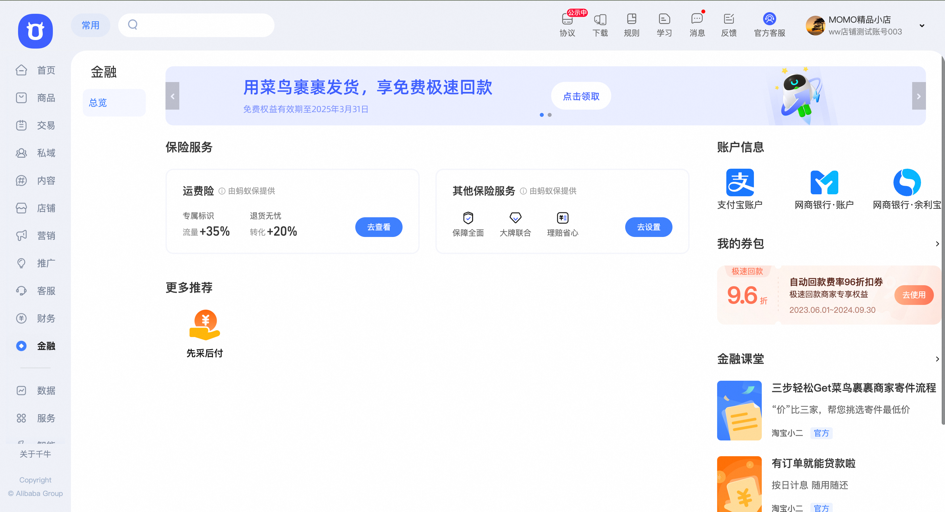The width and height of the screenshot is (945, 512).
Task: Open the 先采后付 recommendation
Action: 205,334
